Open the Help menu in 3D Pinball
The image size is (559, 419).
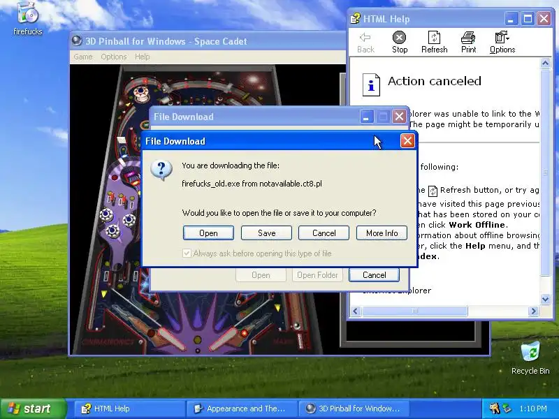click(143, 57)
